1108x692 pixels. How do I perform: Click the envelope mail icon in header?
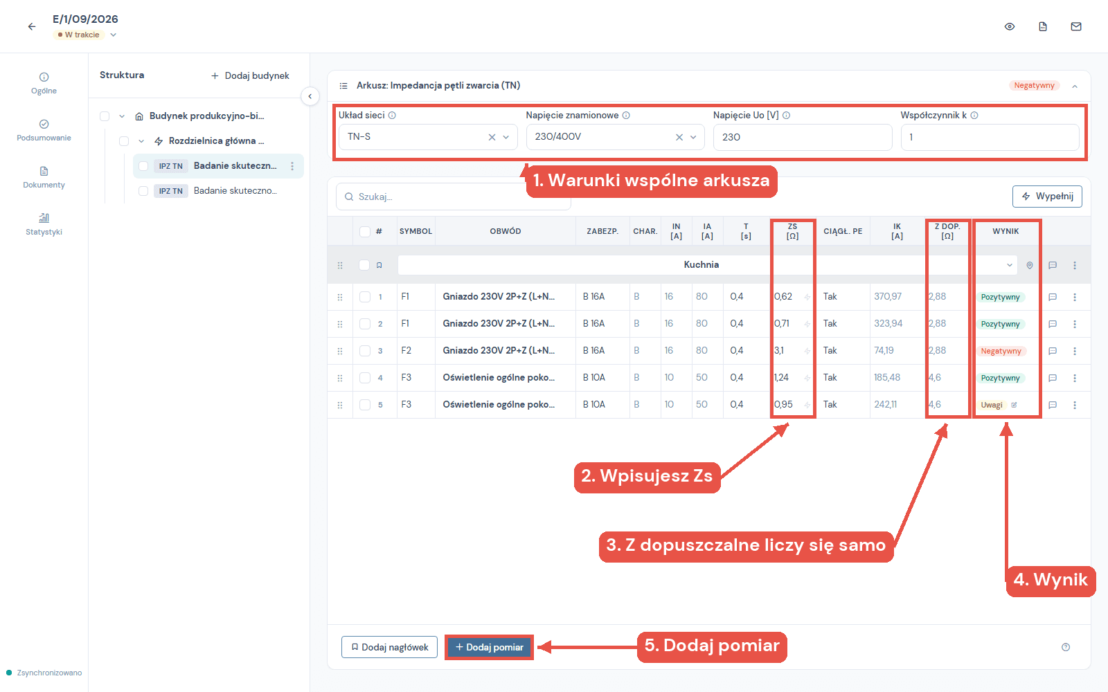(1076, 26)
